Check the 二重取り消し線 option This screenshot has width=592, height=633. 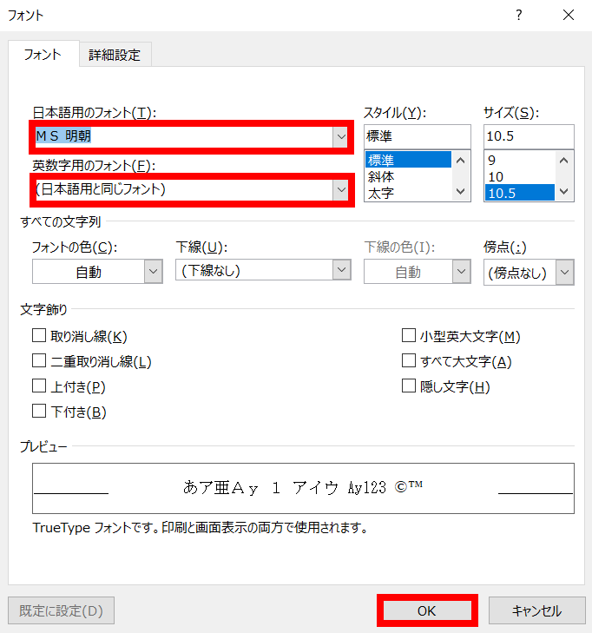pos(39,360)
